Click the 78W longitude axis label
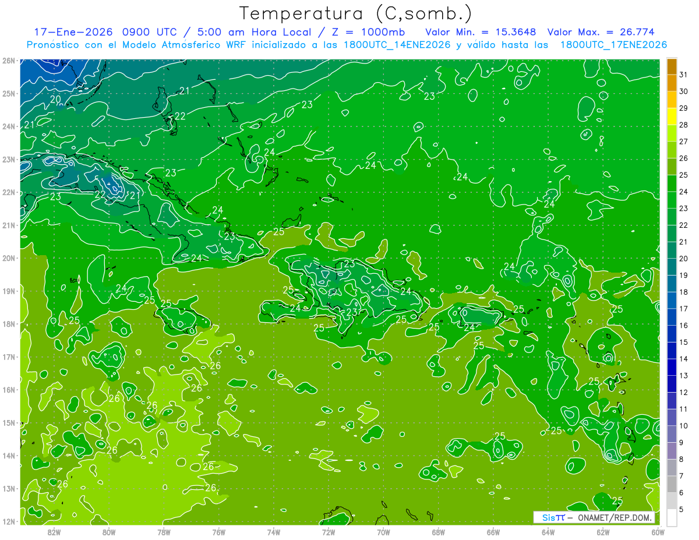The image size is (699, 540). coord(164,532)
